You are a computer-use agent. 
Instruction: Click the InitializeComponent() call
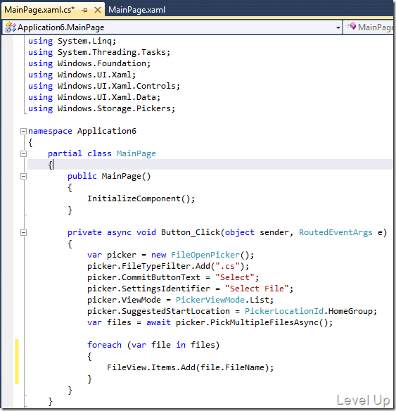pos(141,198)
